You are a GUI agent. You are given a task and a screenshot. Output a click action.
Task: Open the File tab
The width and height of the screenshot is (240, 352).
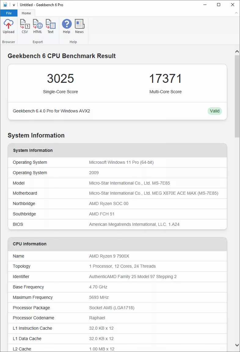9,13
